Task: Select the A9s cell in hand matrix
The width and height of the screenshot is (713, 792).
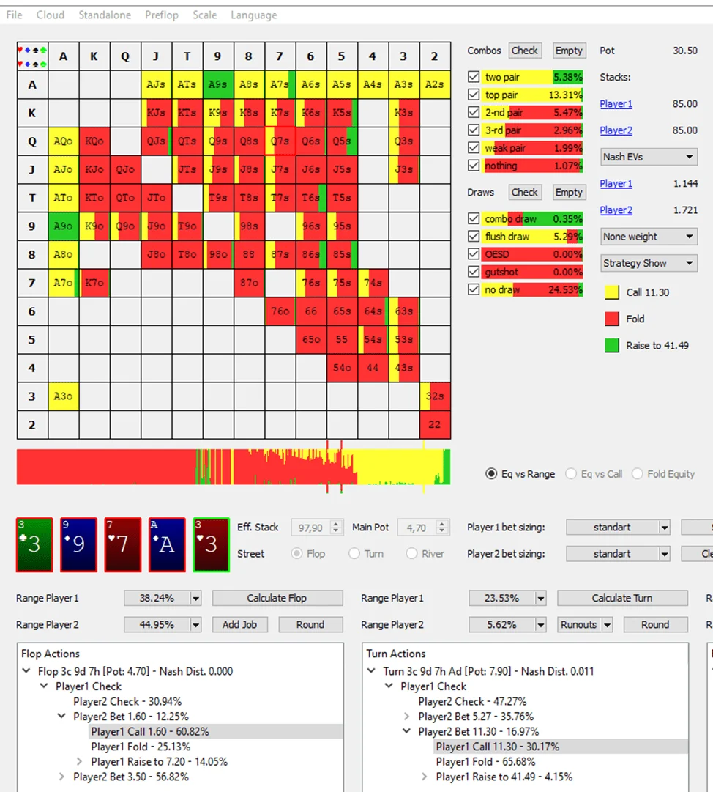Action: (x=218, y=84)
